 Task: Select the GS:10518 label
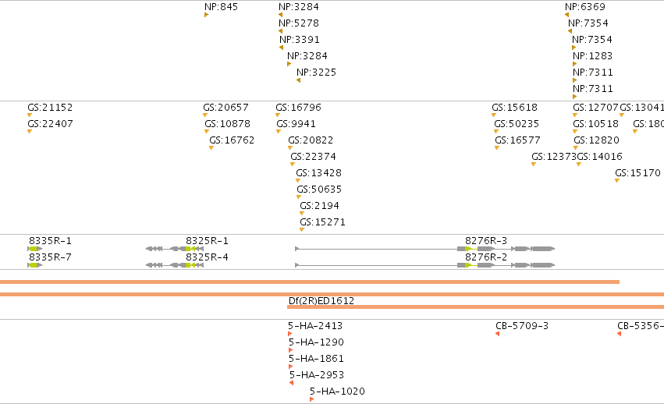[x=596, y=124]
